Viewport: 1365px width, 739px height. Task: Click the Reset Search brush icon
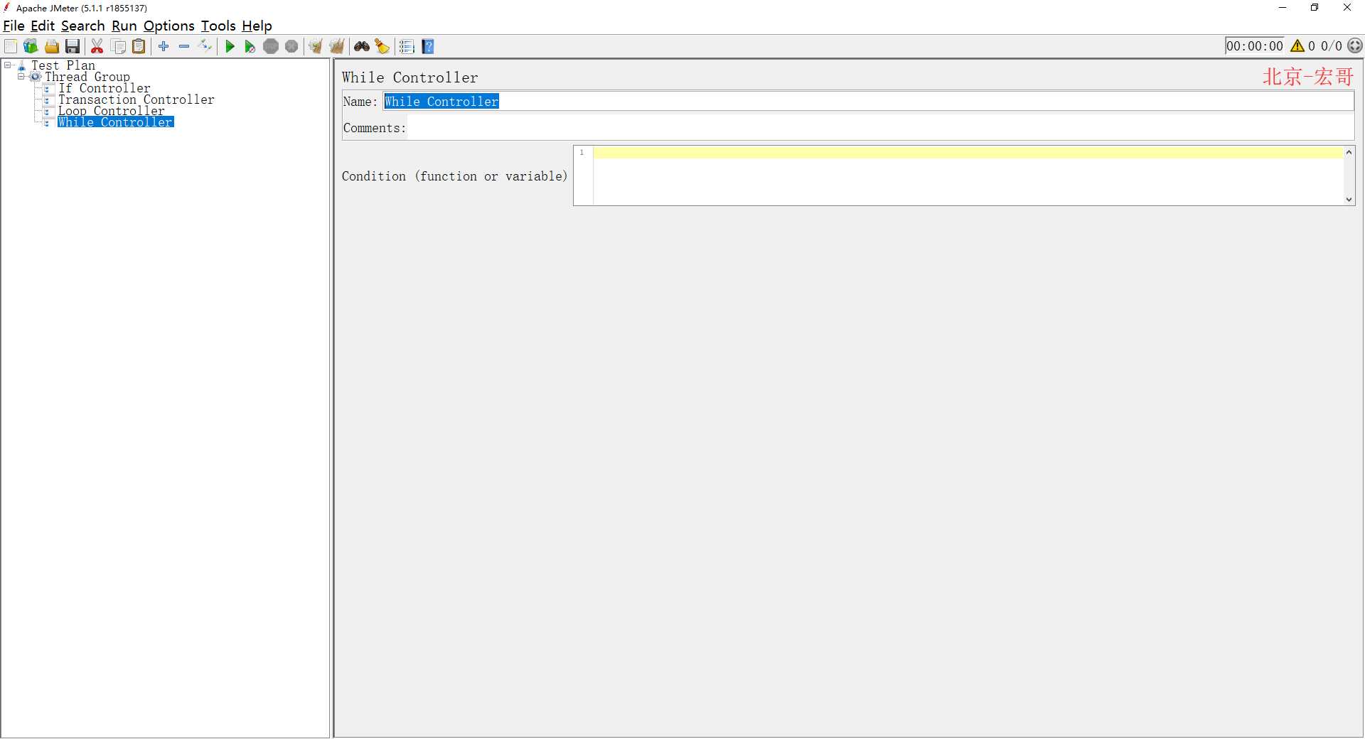coord(382,47)
